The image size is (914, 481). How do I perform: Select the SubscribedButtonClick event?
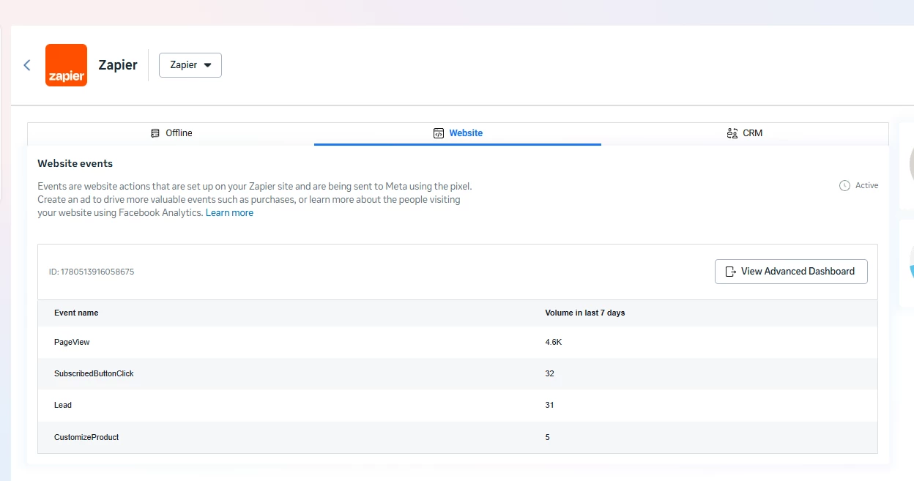(x=94, y=373)
